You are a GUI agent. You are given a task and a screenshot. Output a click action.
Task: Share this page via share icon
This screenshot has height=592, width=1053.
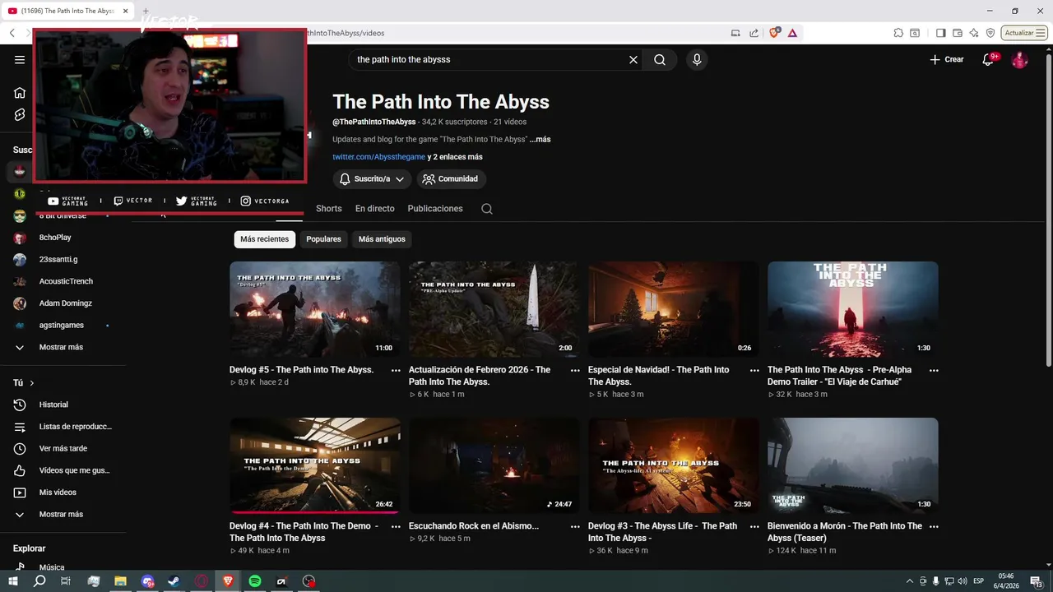point(754,33)
